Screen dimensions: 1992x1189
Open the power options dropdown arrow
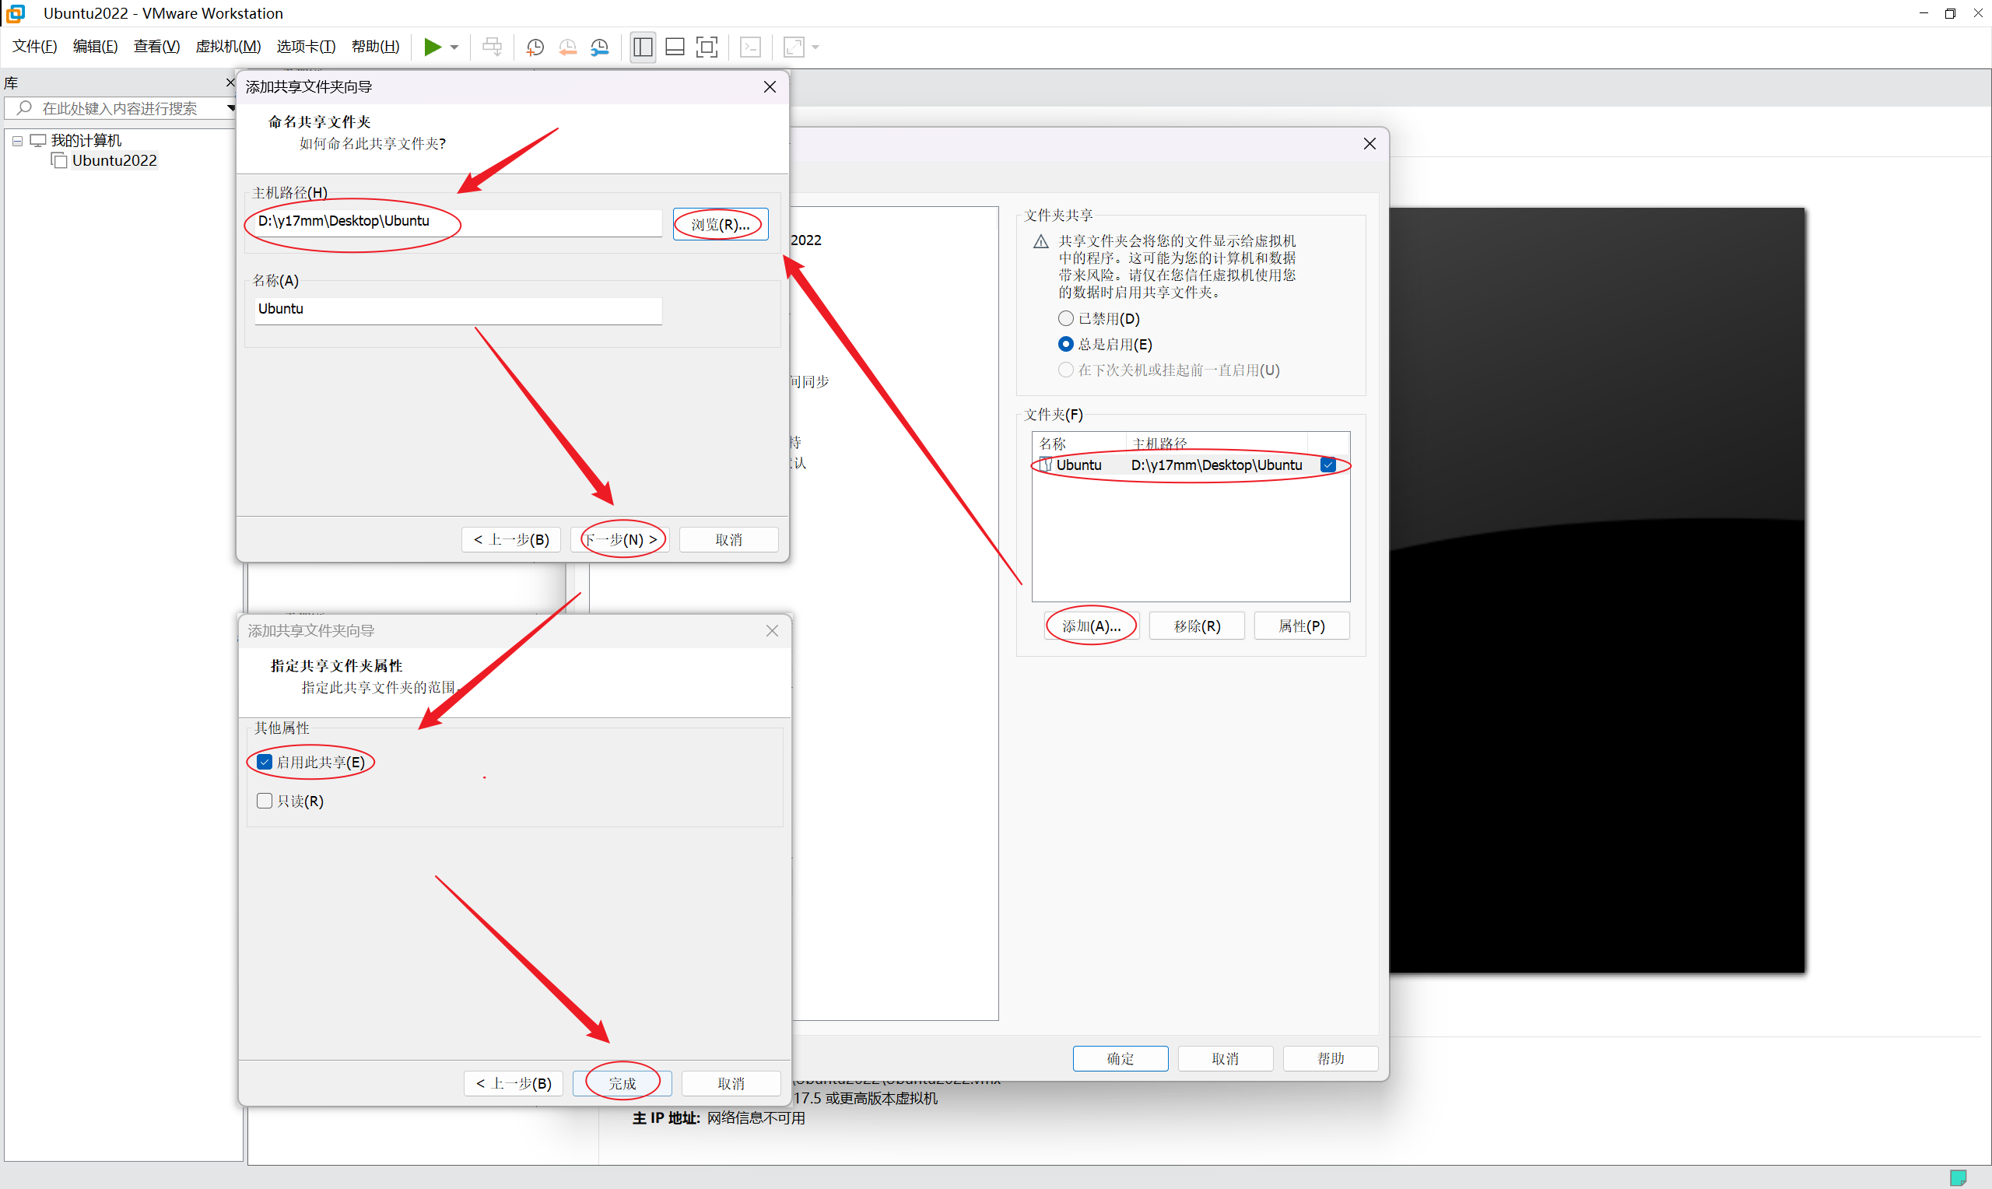tap(454, 47)
